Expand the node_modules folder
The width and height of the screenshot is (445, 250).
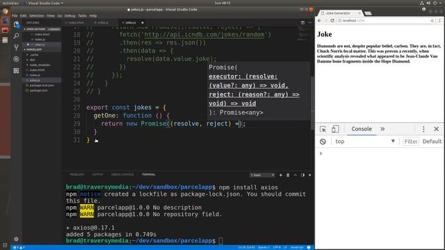[42, 65]
